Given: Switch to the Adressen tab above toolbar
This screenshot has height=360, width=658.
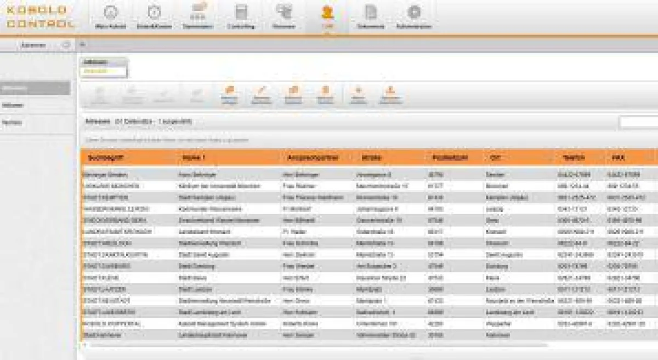Looking at the screenshot, I should coord(103,66).
